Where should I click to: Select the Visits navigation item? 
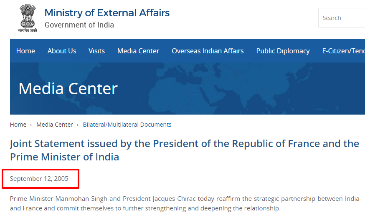tap(96, 51)
